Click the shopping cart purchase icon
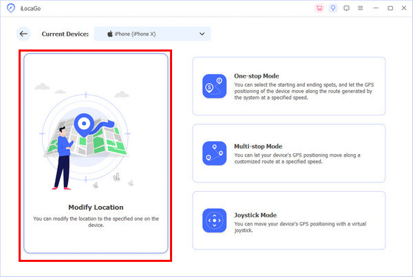The width and height of the screenshot is (413, 277). pyautogui.click(x=319, y=8)
